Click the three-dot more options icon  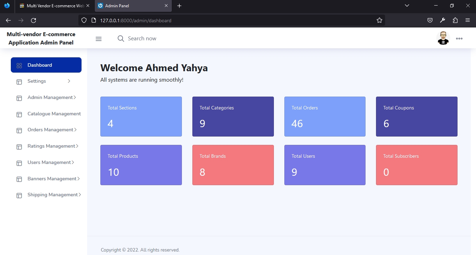(459, 39)
